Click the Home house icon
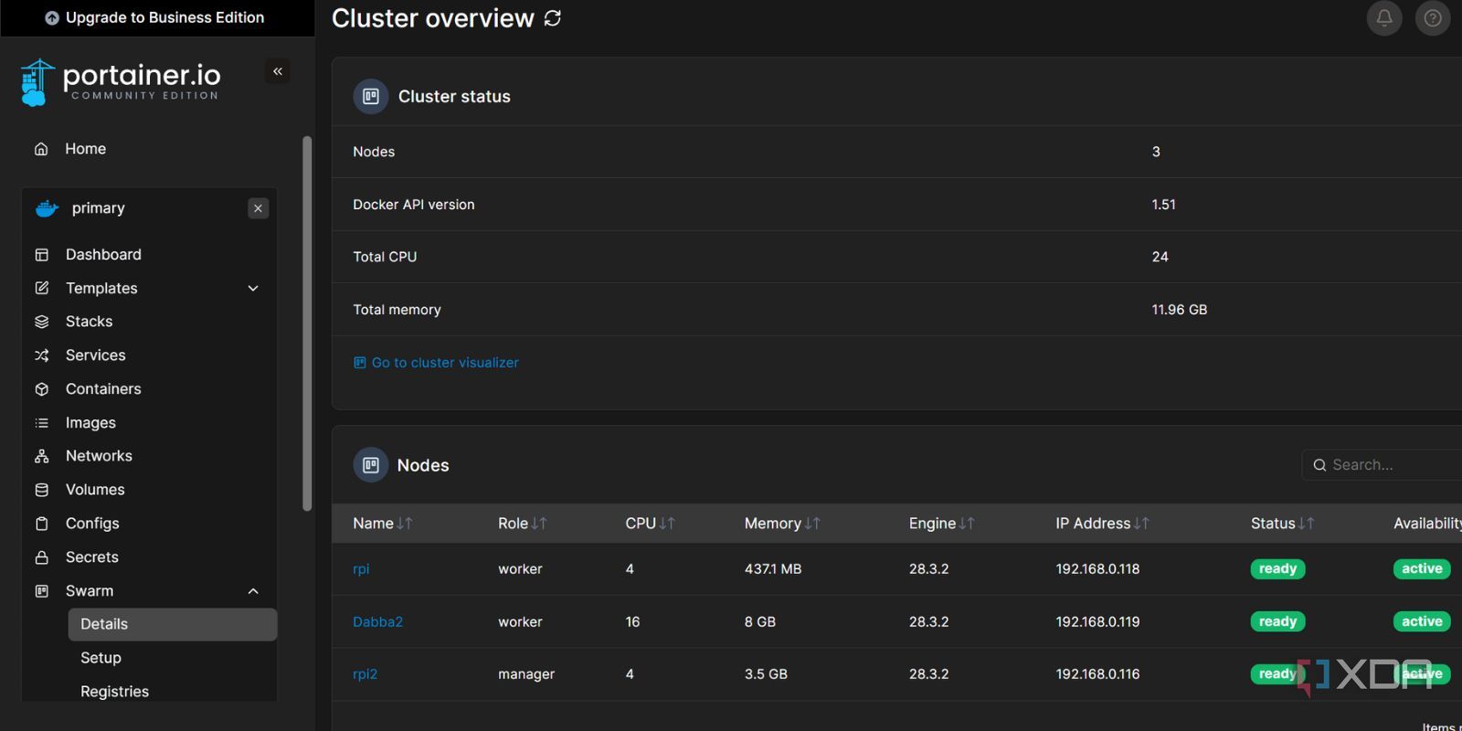Screen dimensions: 1462x731 [x=41, y=149]
